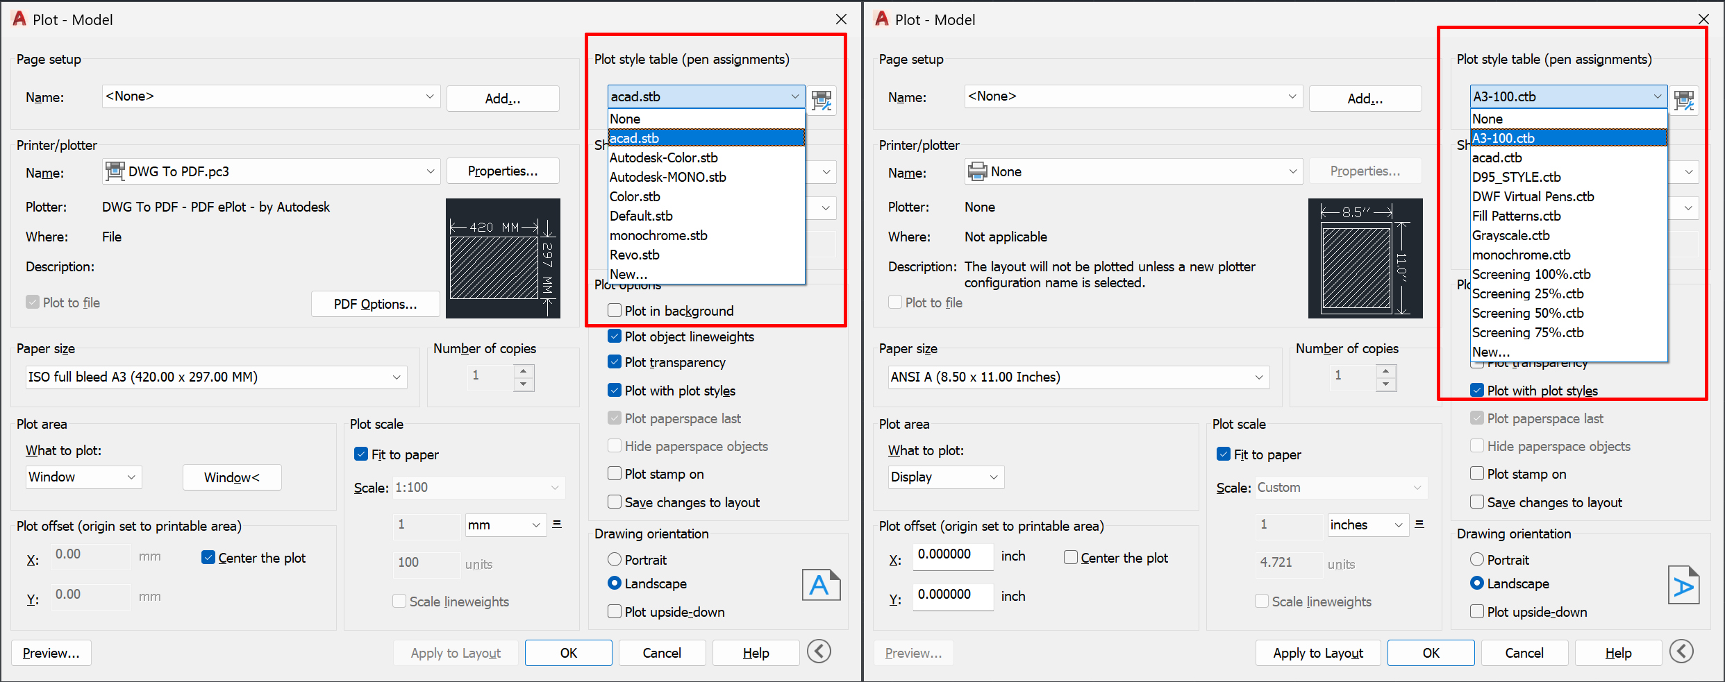This screenshot has width=1725, height=682.
Task: Click Apply to Layout in right dialog
Action: (1317, 653)
